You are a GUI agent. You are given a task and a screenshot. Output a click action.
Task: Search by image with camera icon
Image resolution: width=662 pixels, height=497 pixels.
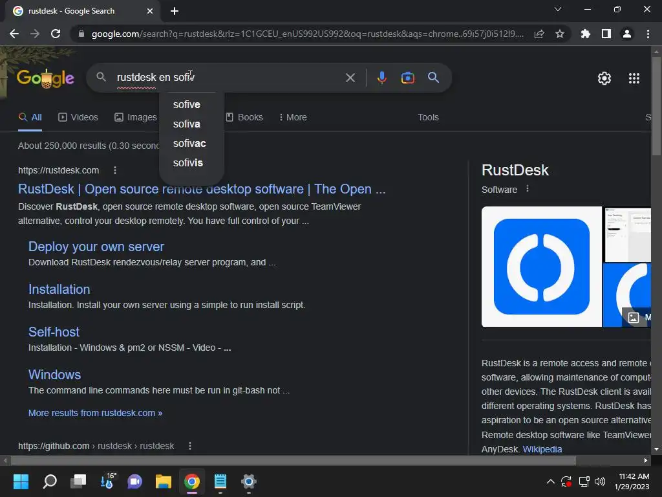[407, 78]
